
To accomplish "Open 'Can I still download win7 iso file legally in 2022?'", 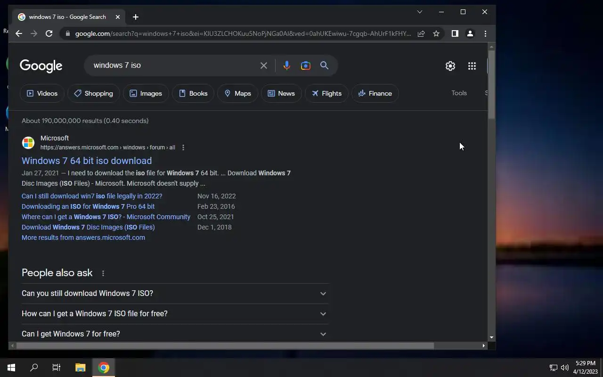I will coord(92,196).
